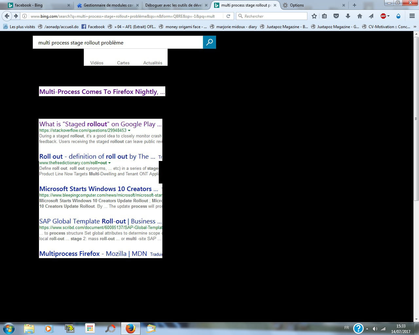Viewport: 419px width, 335px height.
Task: Expand thefreedictionary.com URL dropdown arrow
Action: click(109, 163)
